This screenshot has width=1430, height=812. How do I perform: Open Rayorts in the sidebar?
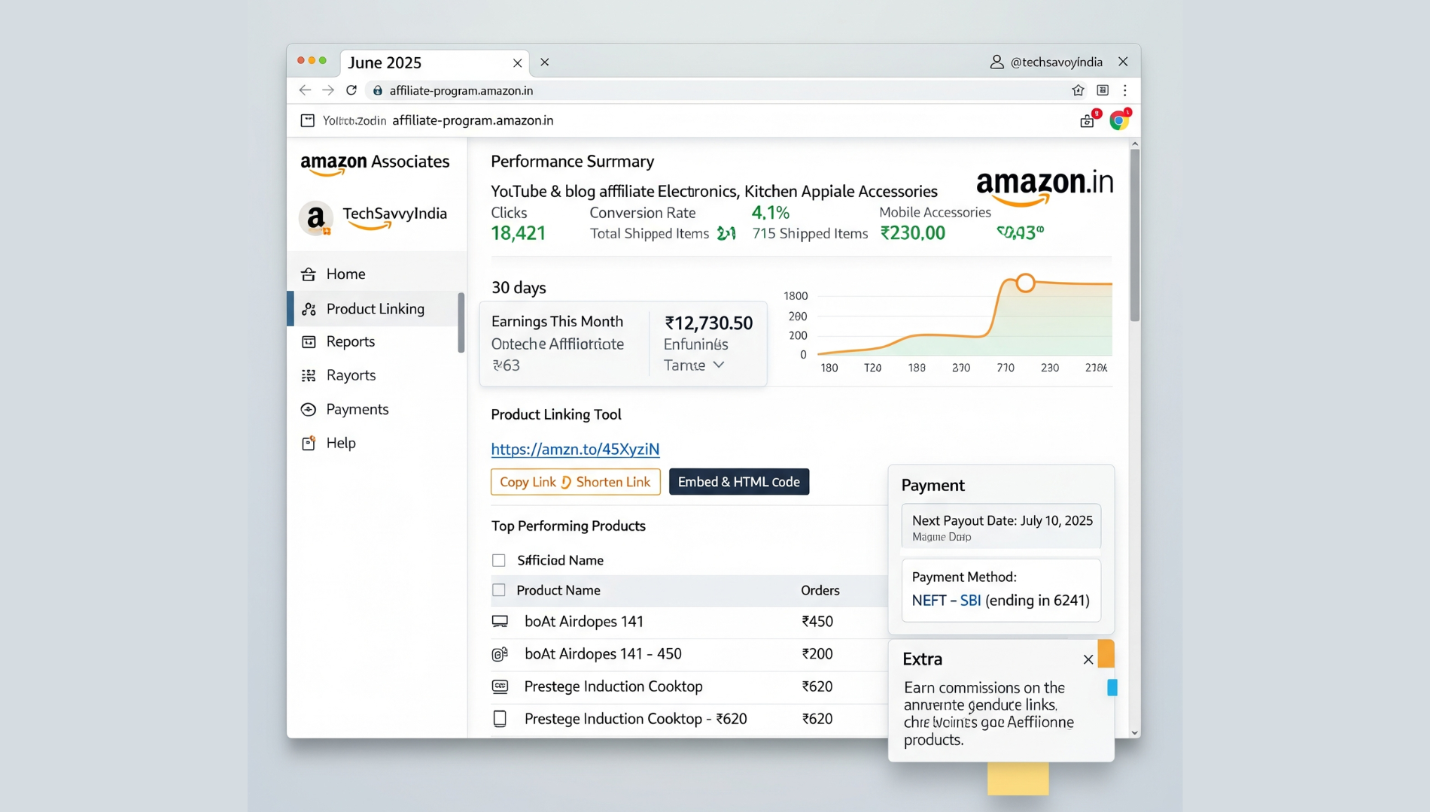pos(376,375)
